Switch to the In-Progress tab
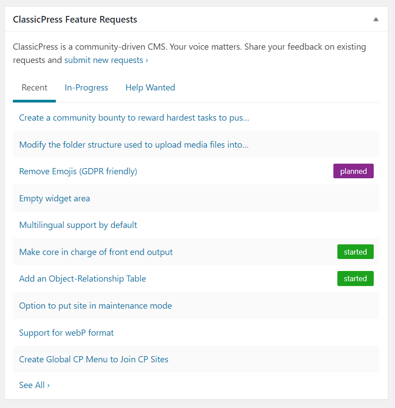 (x=86, y=88)
